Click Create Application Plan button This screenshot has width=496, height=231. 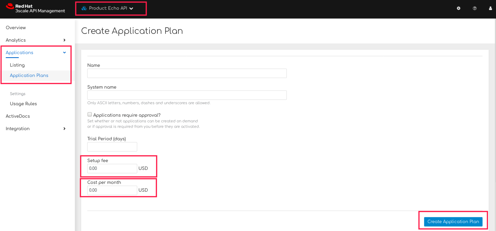[x=453, y=222]
